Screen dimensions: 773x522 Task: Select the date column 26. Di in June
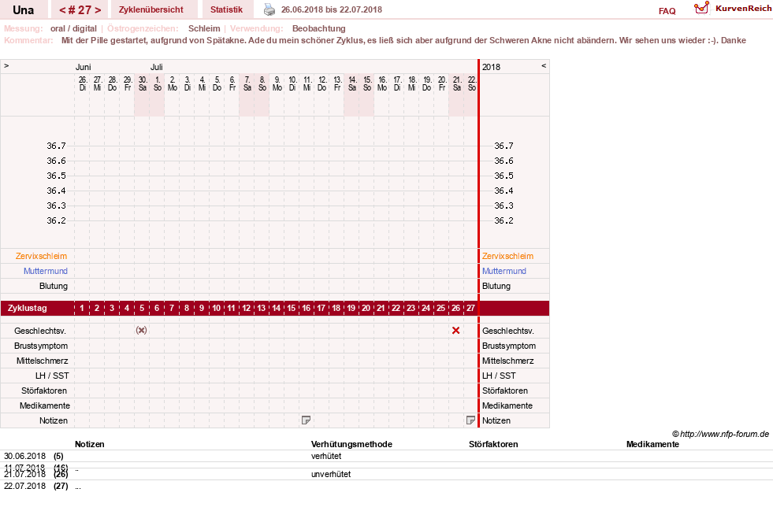point(82,83)
